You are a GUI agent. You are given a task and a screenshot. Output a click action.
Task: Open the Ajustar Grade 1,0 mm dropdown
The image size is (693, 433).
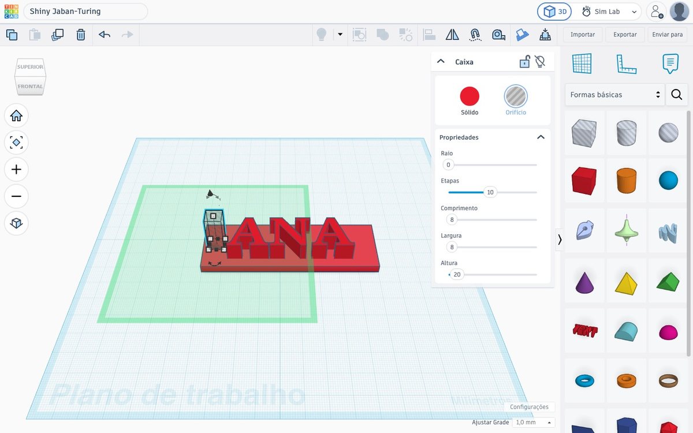[534, 423]
